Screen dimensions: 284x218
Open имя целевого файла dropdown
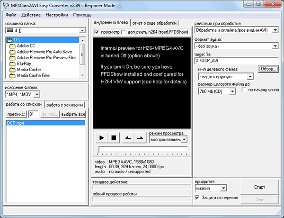coord(250,77)
